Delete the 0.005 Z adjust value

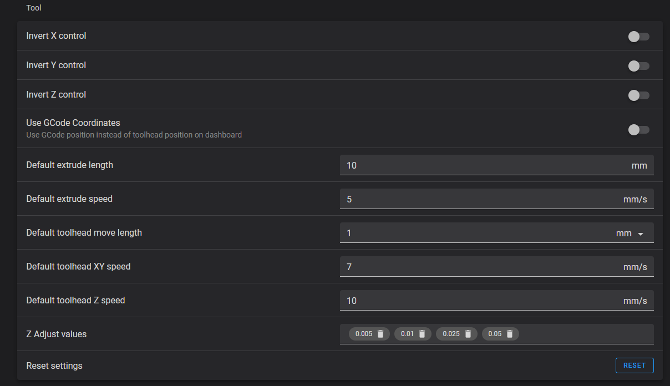point(380,334)
